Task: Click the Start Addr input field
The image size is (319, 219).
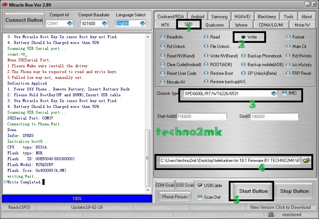Action: [202, 117]
